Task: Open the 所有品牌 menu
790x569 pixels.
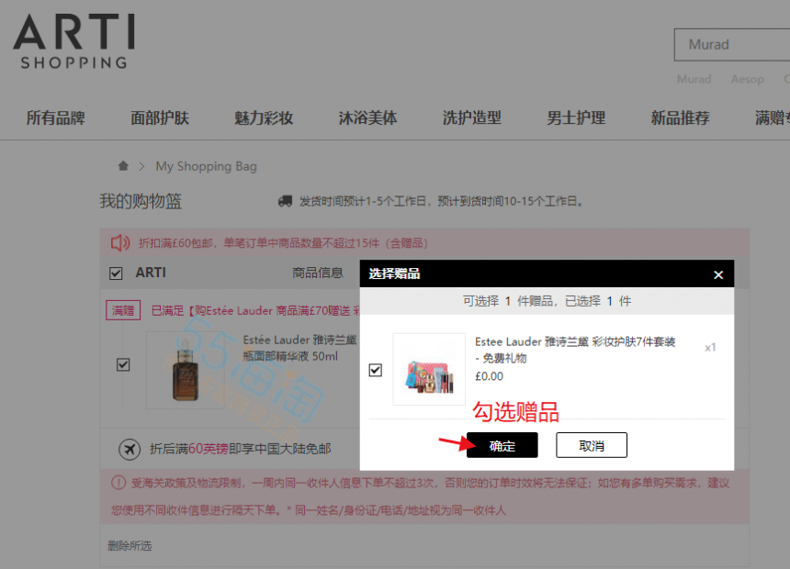Action: coord(55,117)
